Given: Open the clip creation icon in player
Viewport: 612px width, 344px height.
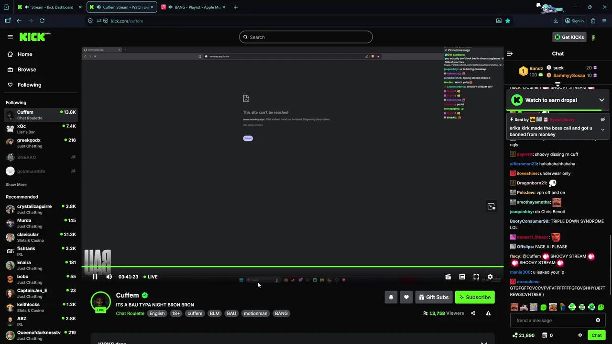Looking at the screenshot, I should 448,277.
